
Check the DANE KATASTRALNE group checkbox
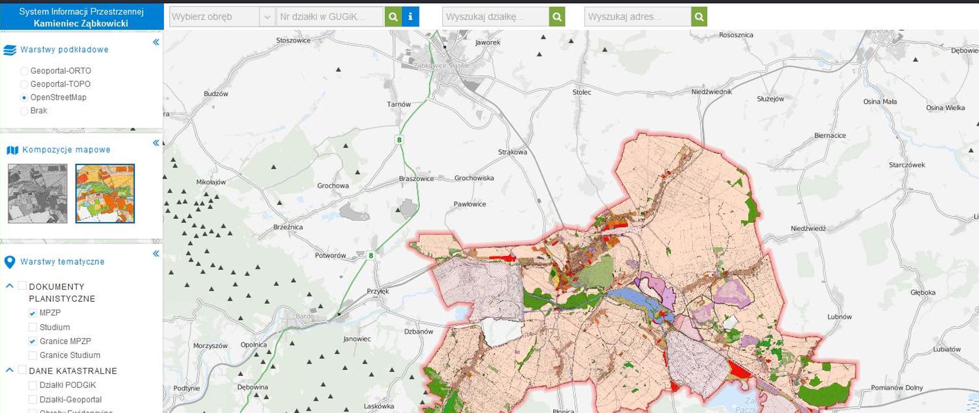22,370
